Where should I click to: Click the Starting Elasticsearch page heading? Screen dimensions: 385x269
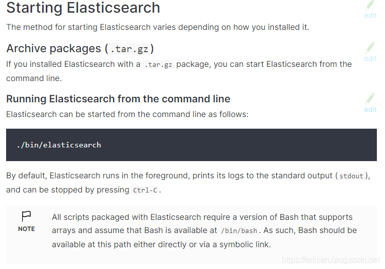[83, 8]
